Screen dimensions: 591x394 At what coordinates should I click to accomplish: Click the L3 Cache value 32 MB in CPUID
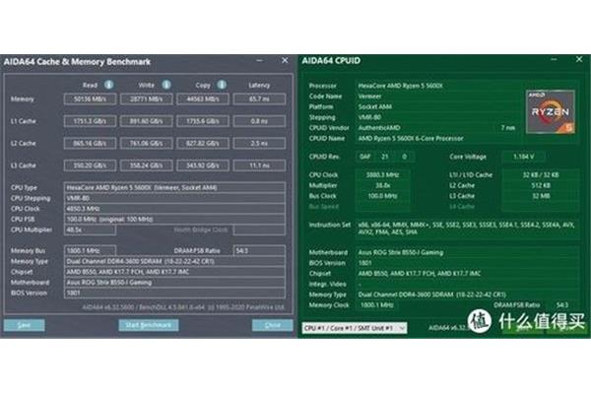click(541, 196)
